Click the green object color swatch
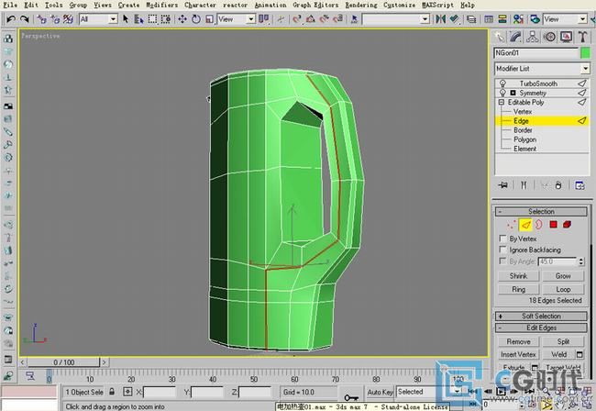Image resolution: width=596 pixels, height=411 pixels. [x=585, y=53]
